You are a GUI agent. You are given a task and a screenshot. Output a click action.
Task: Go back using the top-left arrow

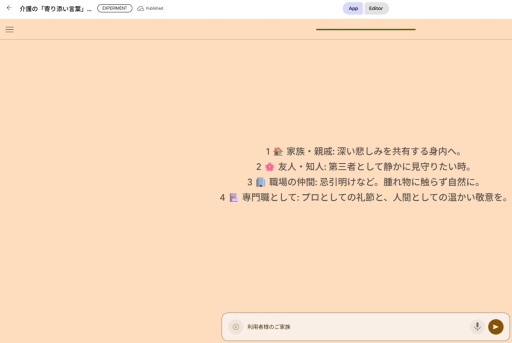(9, 8)
